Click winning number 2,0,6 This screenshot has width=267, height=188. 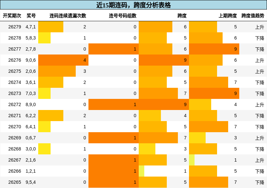pyautogui.click(x=31, y=71)
